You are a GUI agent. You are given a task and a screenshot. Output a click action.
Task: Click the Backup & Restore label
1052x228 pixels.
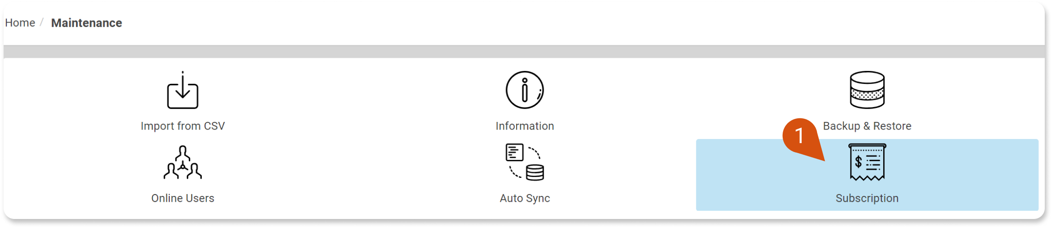click(x=867, y=126)
